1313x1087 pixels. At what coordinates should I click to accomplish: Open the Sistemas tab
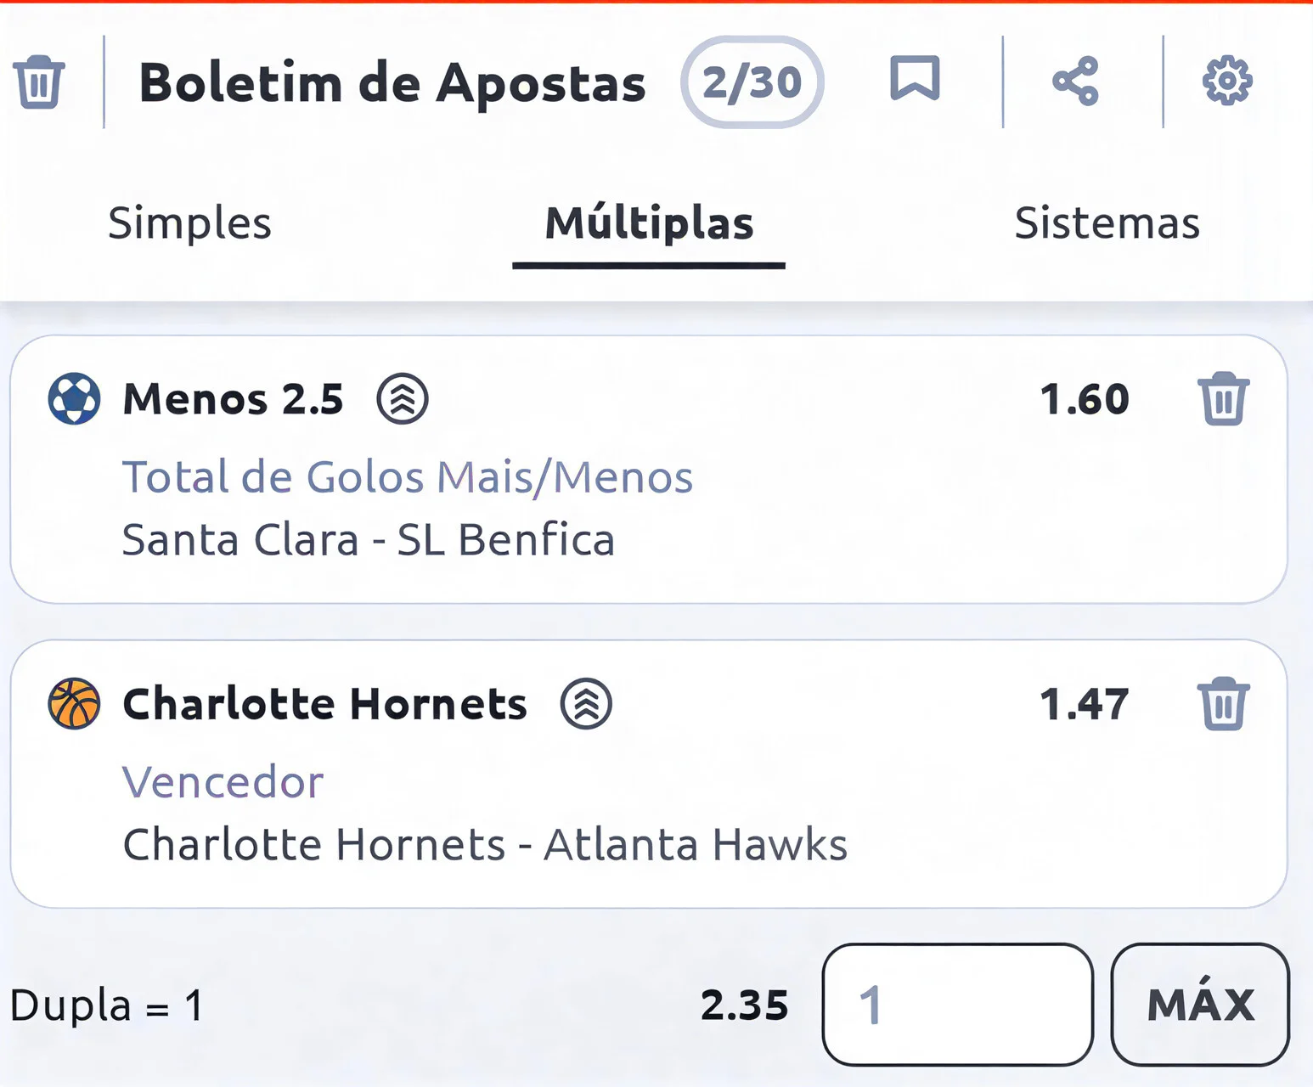coord(1107,223)
